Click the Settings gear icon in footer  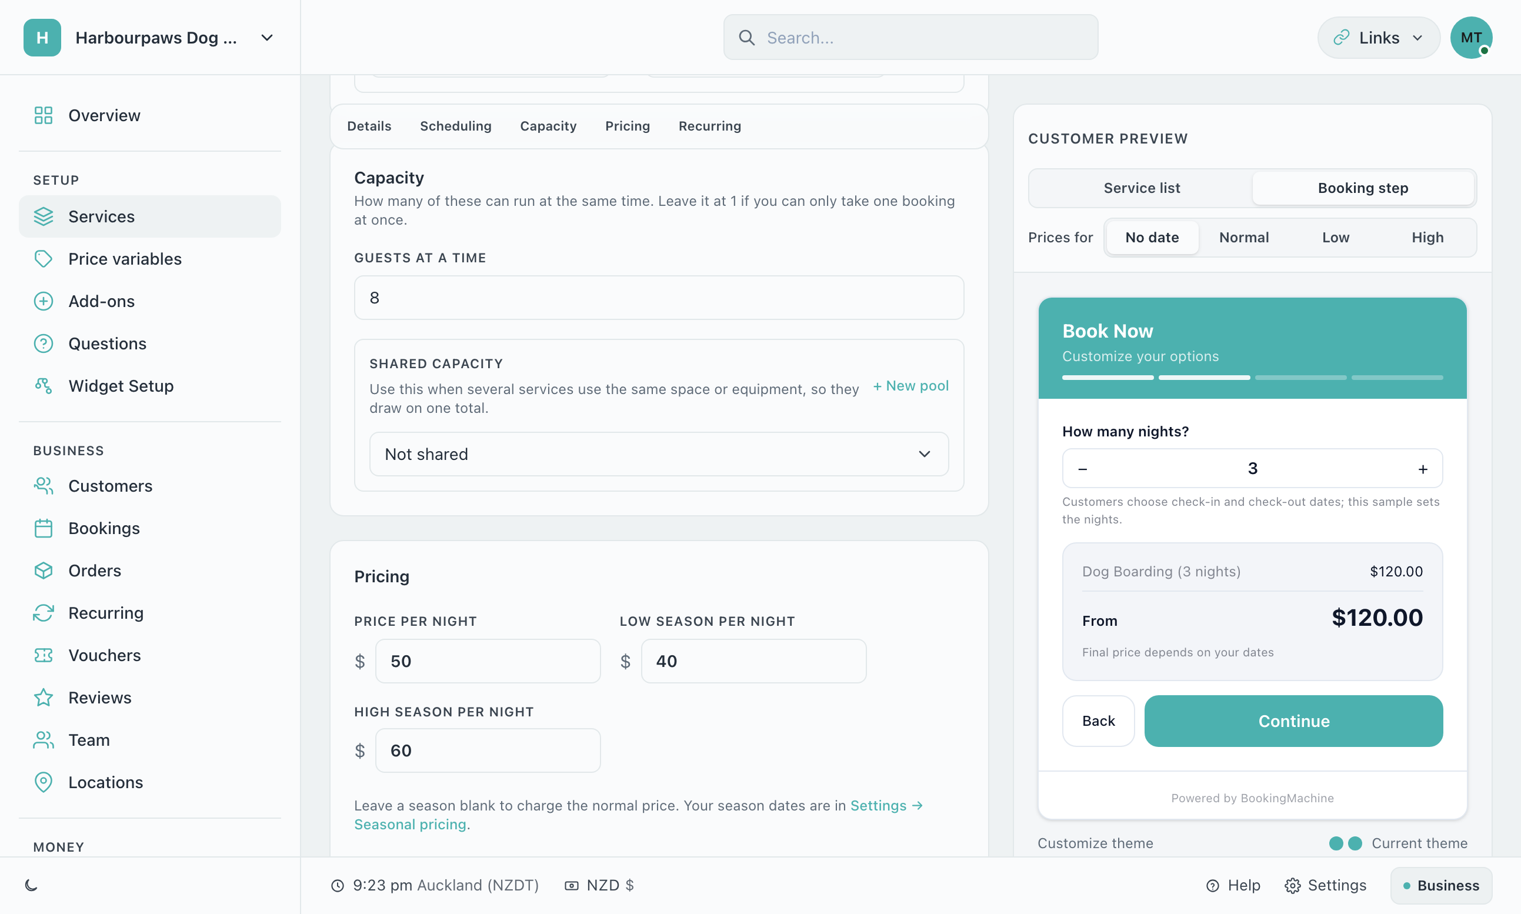tap(1293, 886)
